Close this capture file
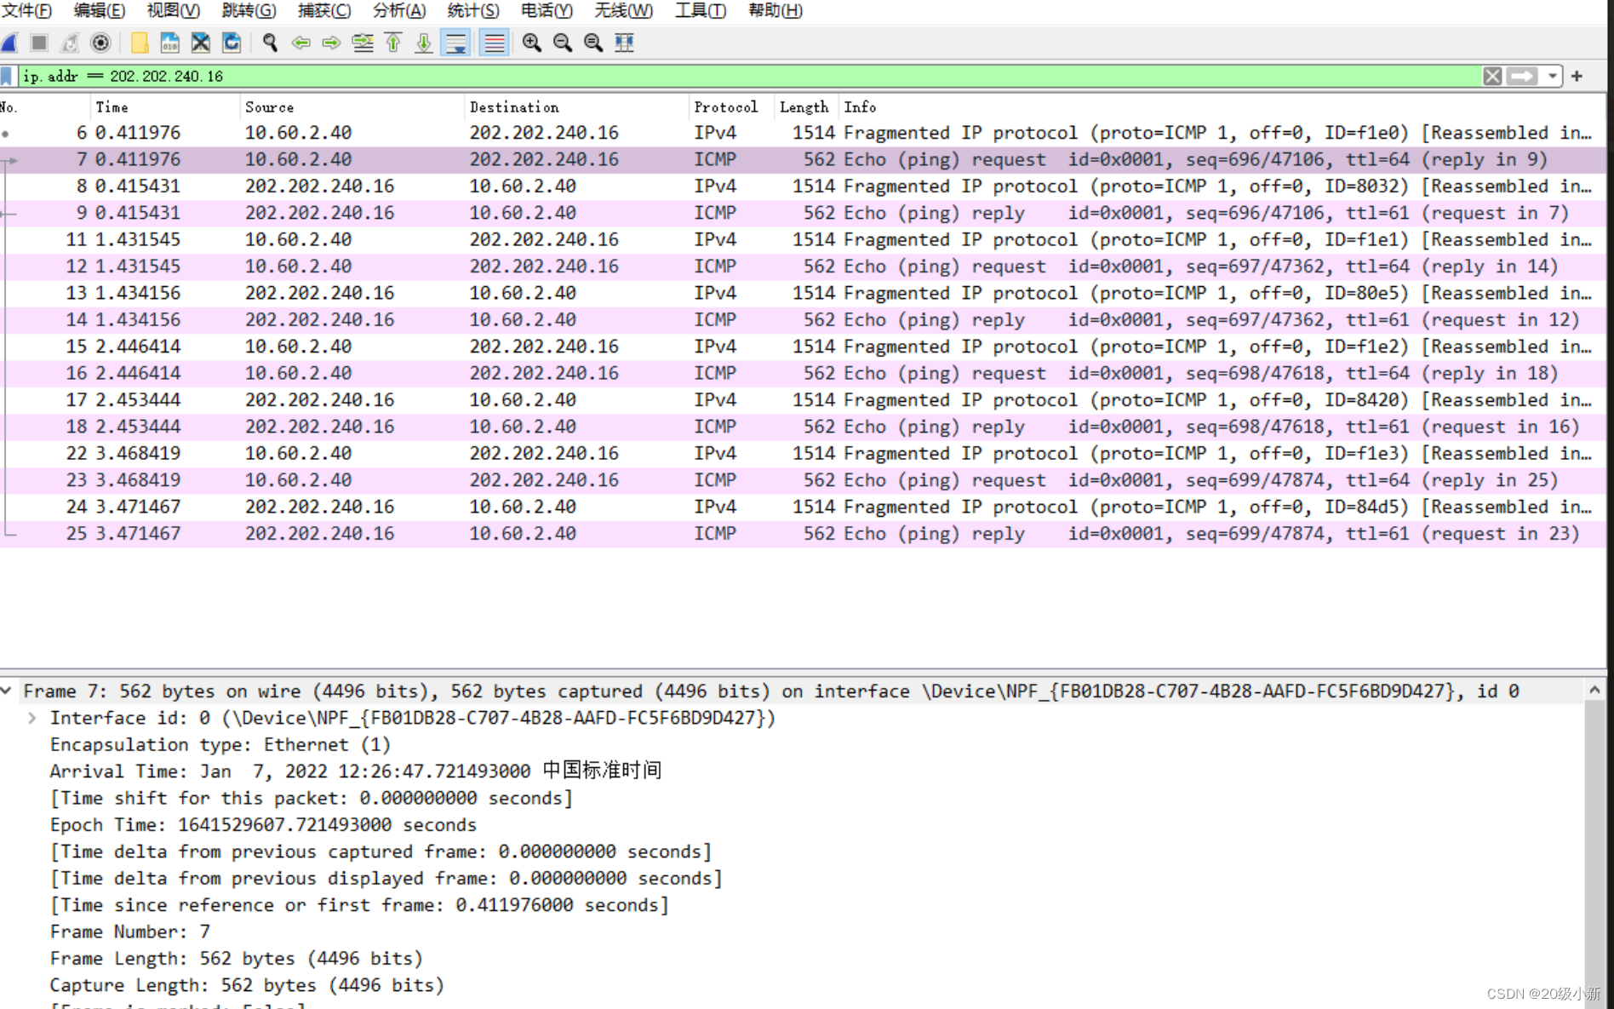The image size is (1614, 1009). [x=200, y=43]
